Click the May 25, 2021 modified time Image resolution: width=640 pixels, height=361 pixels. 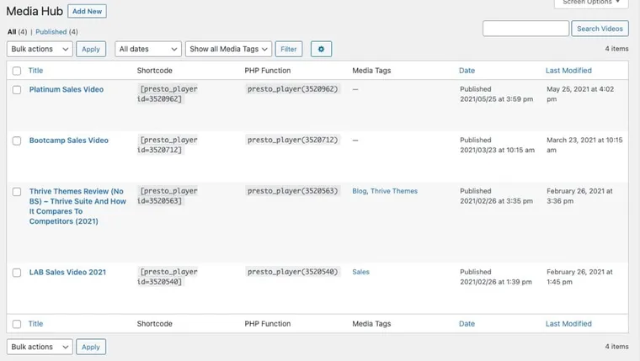point(580,93)
